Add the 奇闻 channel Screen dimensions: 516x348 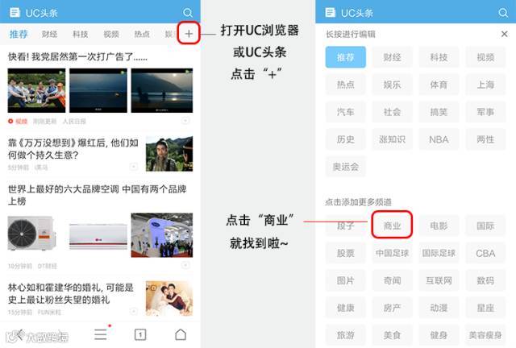[x=393, y=280]
